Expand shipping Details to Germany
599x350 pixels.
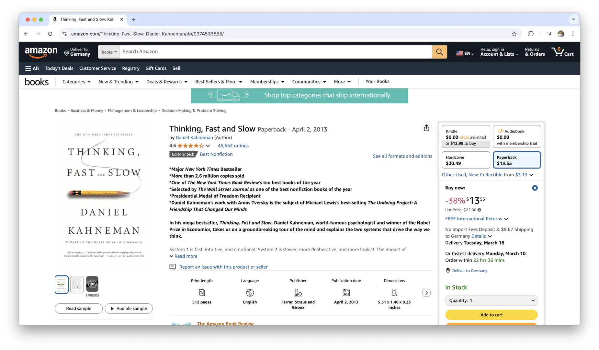coord(481,236)
